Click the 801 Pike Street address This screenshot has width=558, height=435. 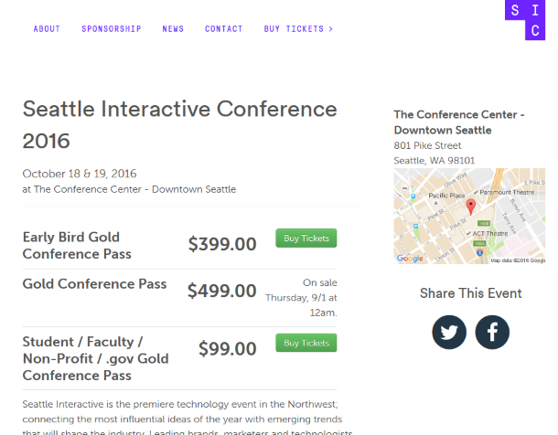[427, 145]
